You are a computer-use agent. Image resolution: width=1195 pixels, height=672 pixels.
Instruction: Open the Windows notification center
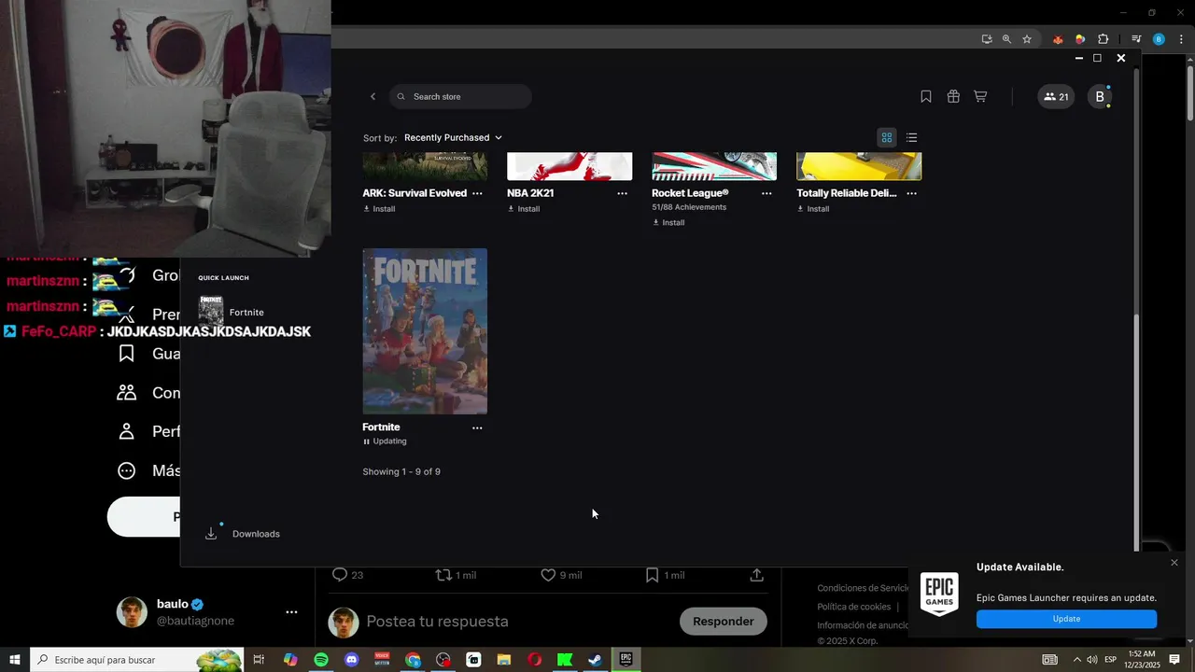[1174, 660]
